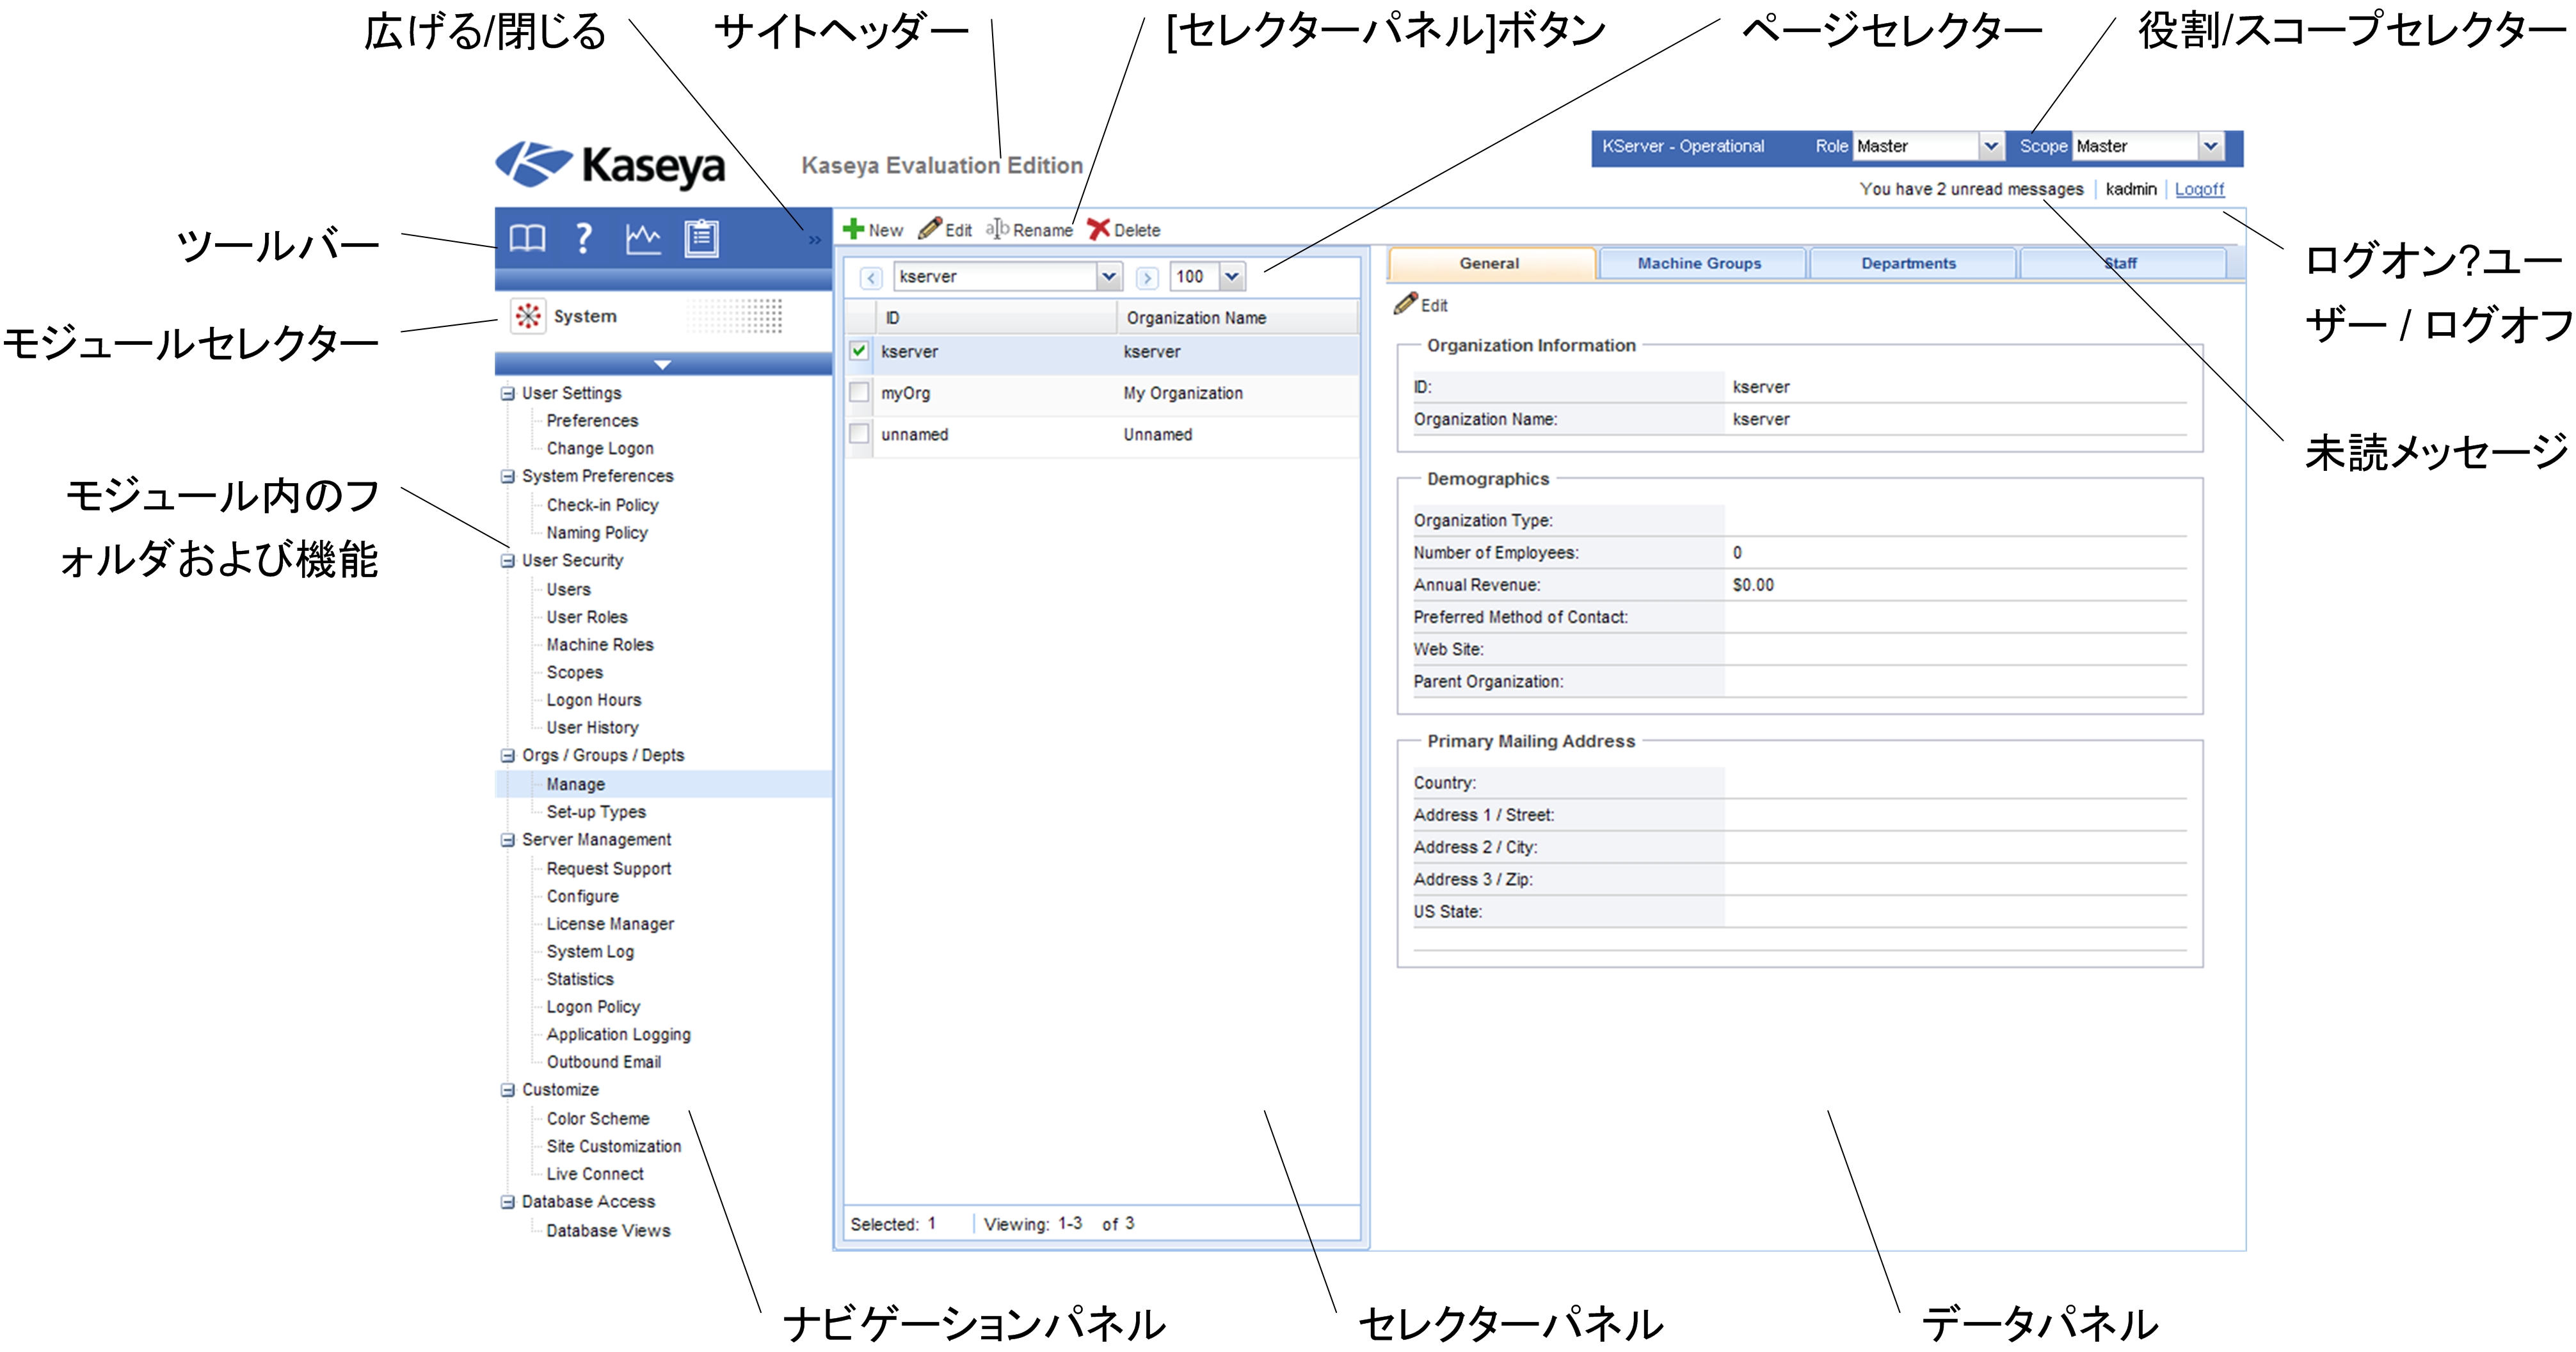Switch to the Staff tab

(2120, 263)
